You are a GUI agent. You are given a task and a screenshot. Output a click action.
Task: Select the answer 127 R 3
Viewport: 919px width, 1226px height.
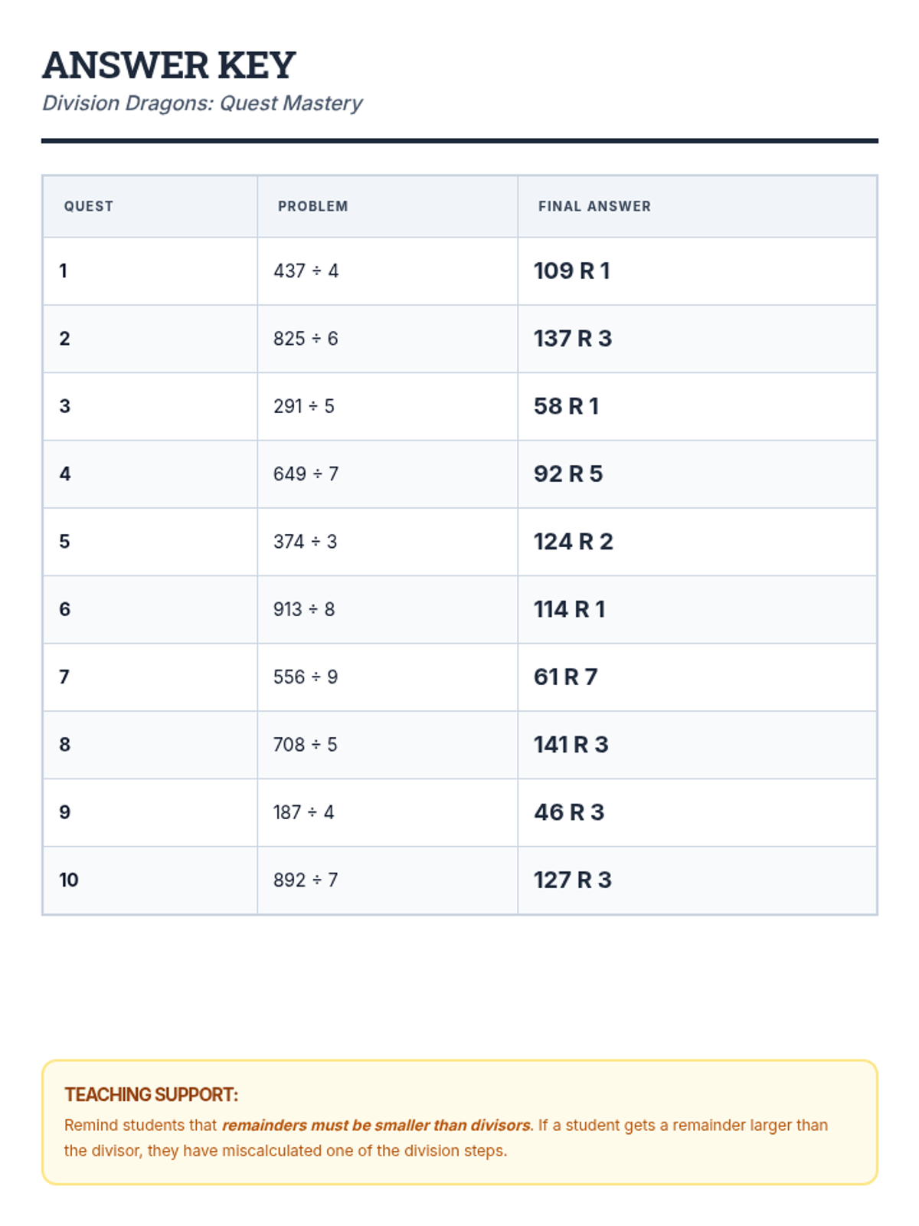[572, 880]
